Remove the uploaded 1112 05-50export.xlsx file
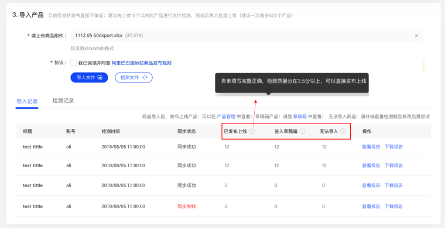 click(416, 36)
